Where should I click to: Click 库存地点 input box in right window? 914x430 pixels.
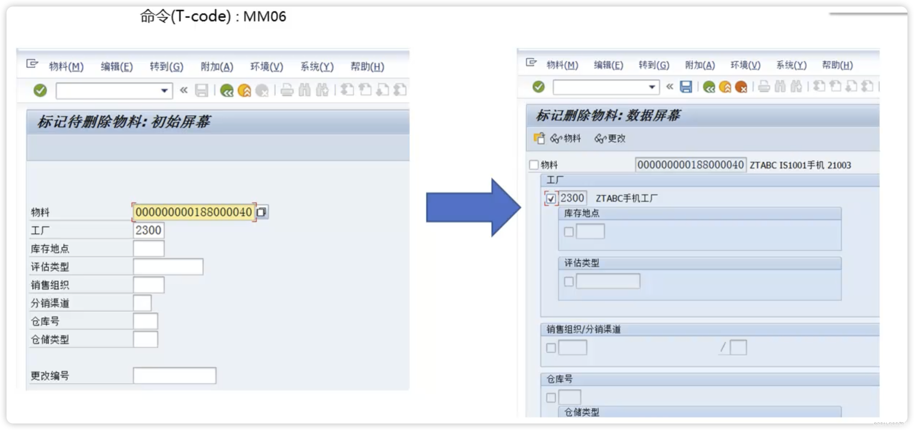tap(590, 231)
